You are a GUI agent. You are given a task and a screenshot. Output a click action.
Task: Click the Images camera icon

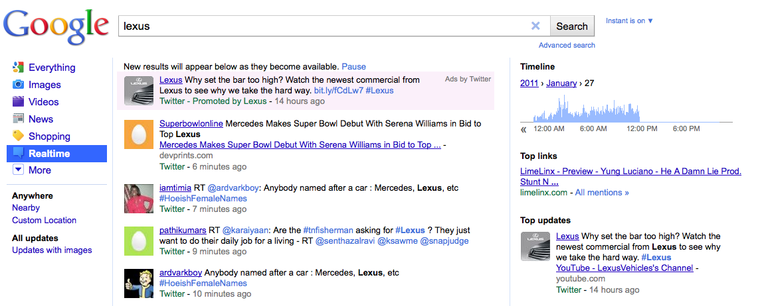point(19,84)
